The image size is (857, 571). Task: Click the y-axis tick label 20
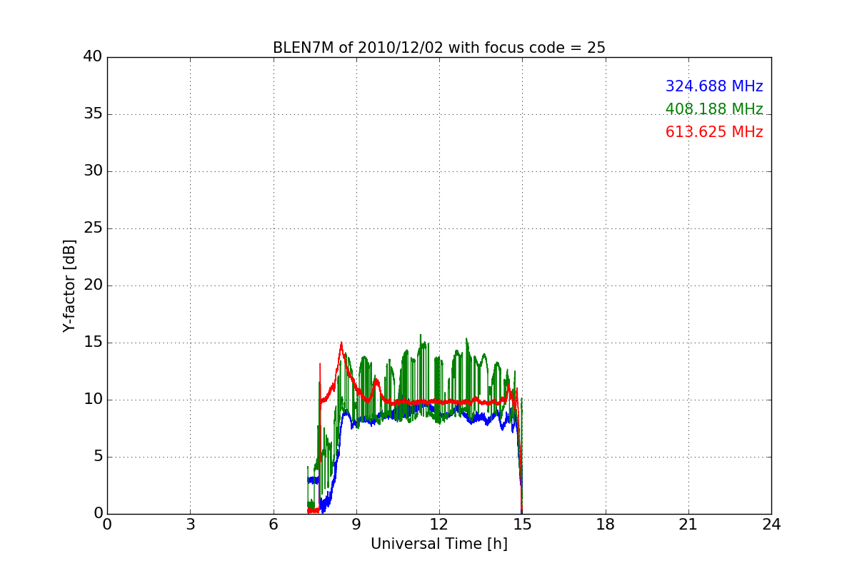click(x=93, y=285)
